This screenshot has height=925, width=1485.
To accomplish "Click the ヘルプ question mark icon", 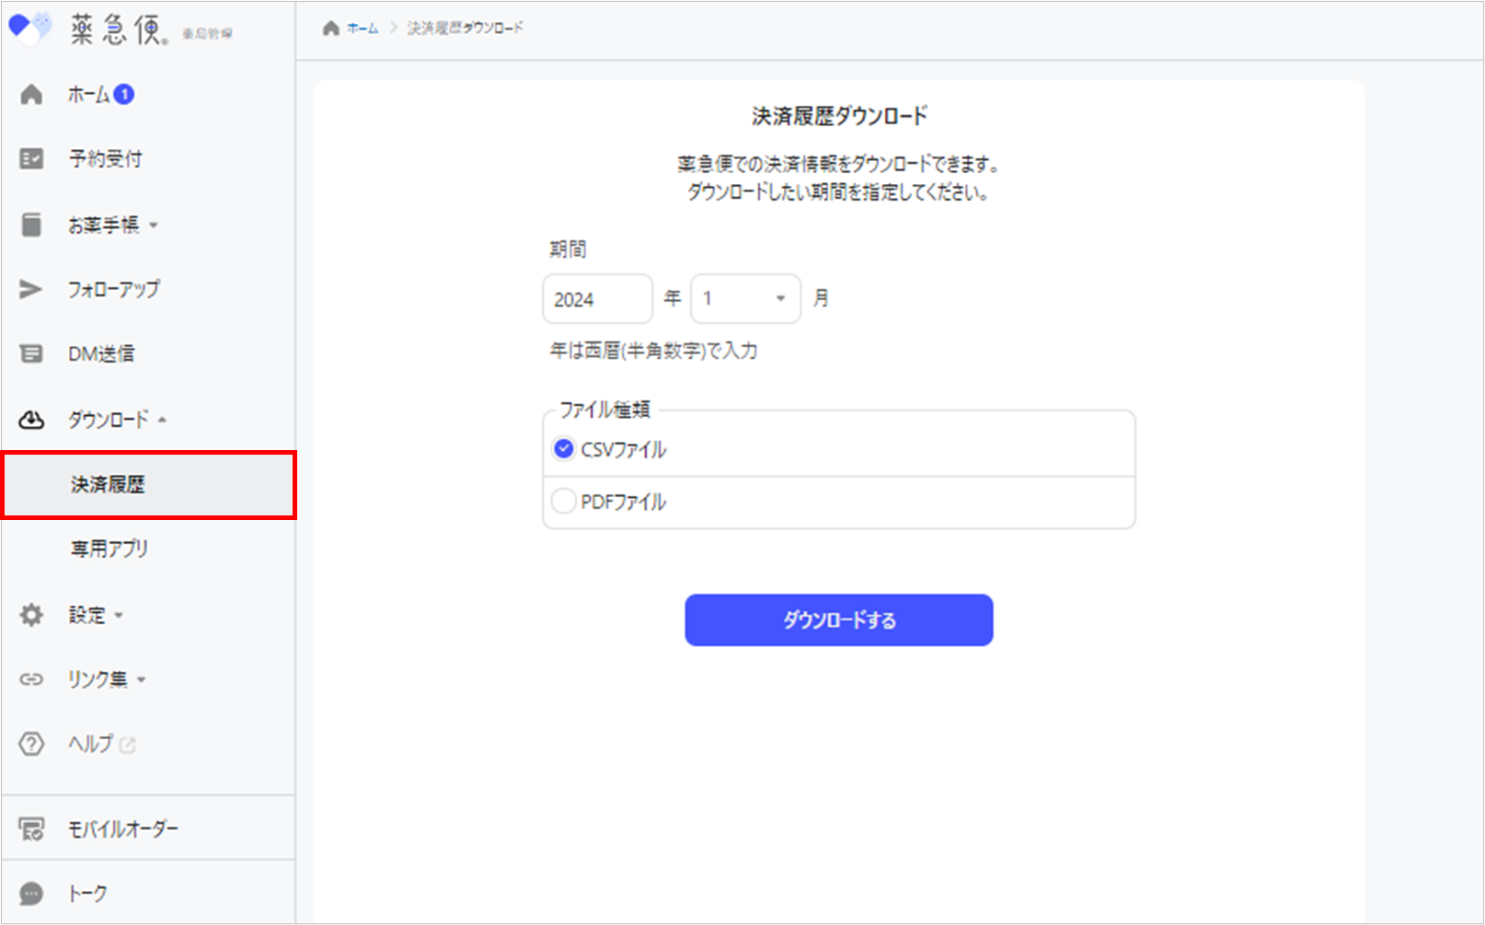I will (x=31, y=744).
